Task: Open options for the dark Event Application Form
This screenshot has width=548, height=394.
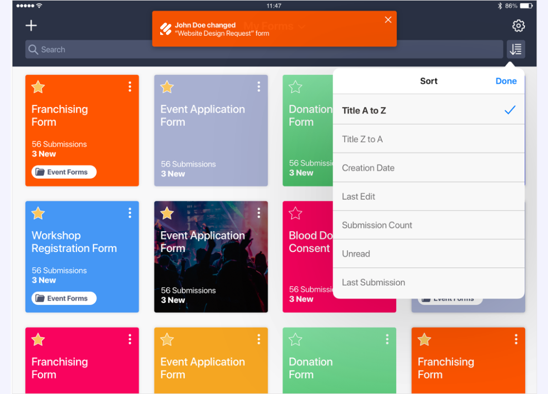Action: point(259,213)
